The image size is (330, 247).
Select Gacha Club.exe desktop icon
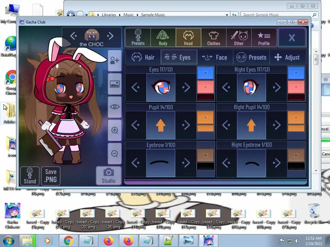click(x=13, y=216)
